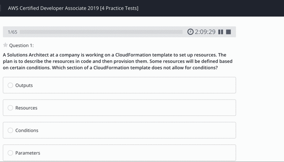Choose the Conditions radio button
The width and height of the screenshot is (284, 162).
click(11, 130)
